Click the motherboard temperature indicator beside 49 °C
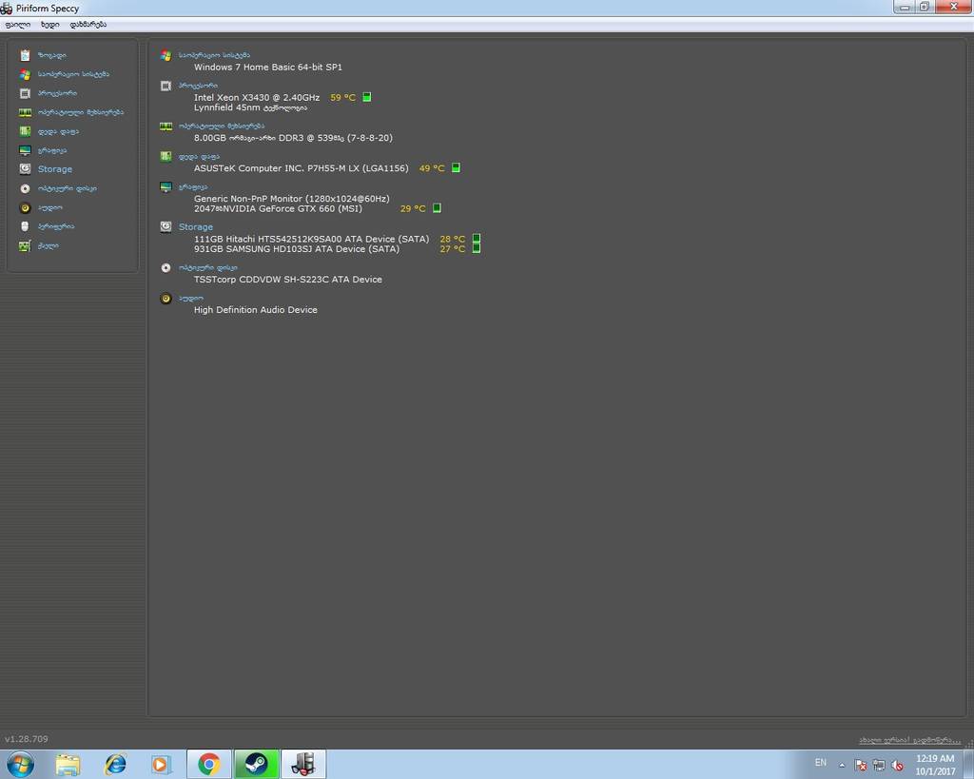 pyautogui.click(x=456, y=167)
